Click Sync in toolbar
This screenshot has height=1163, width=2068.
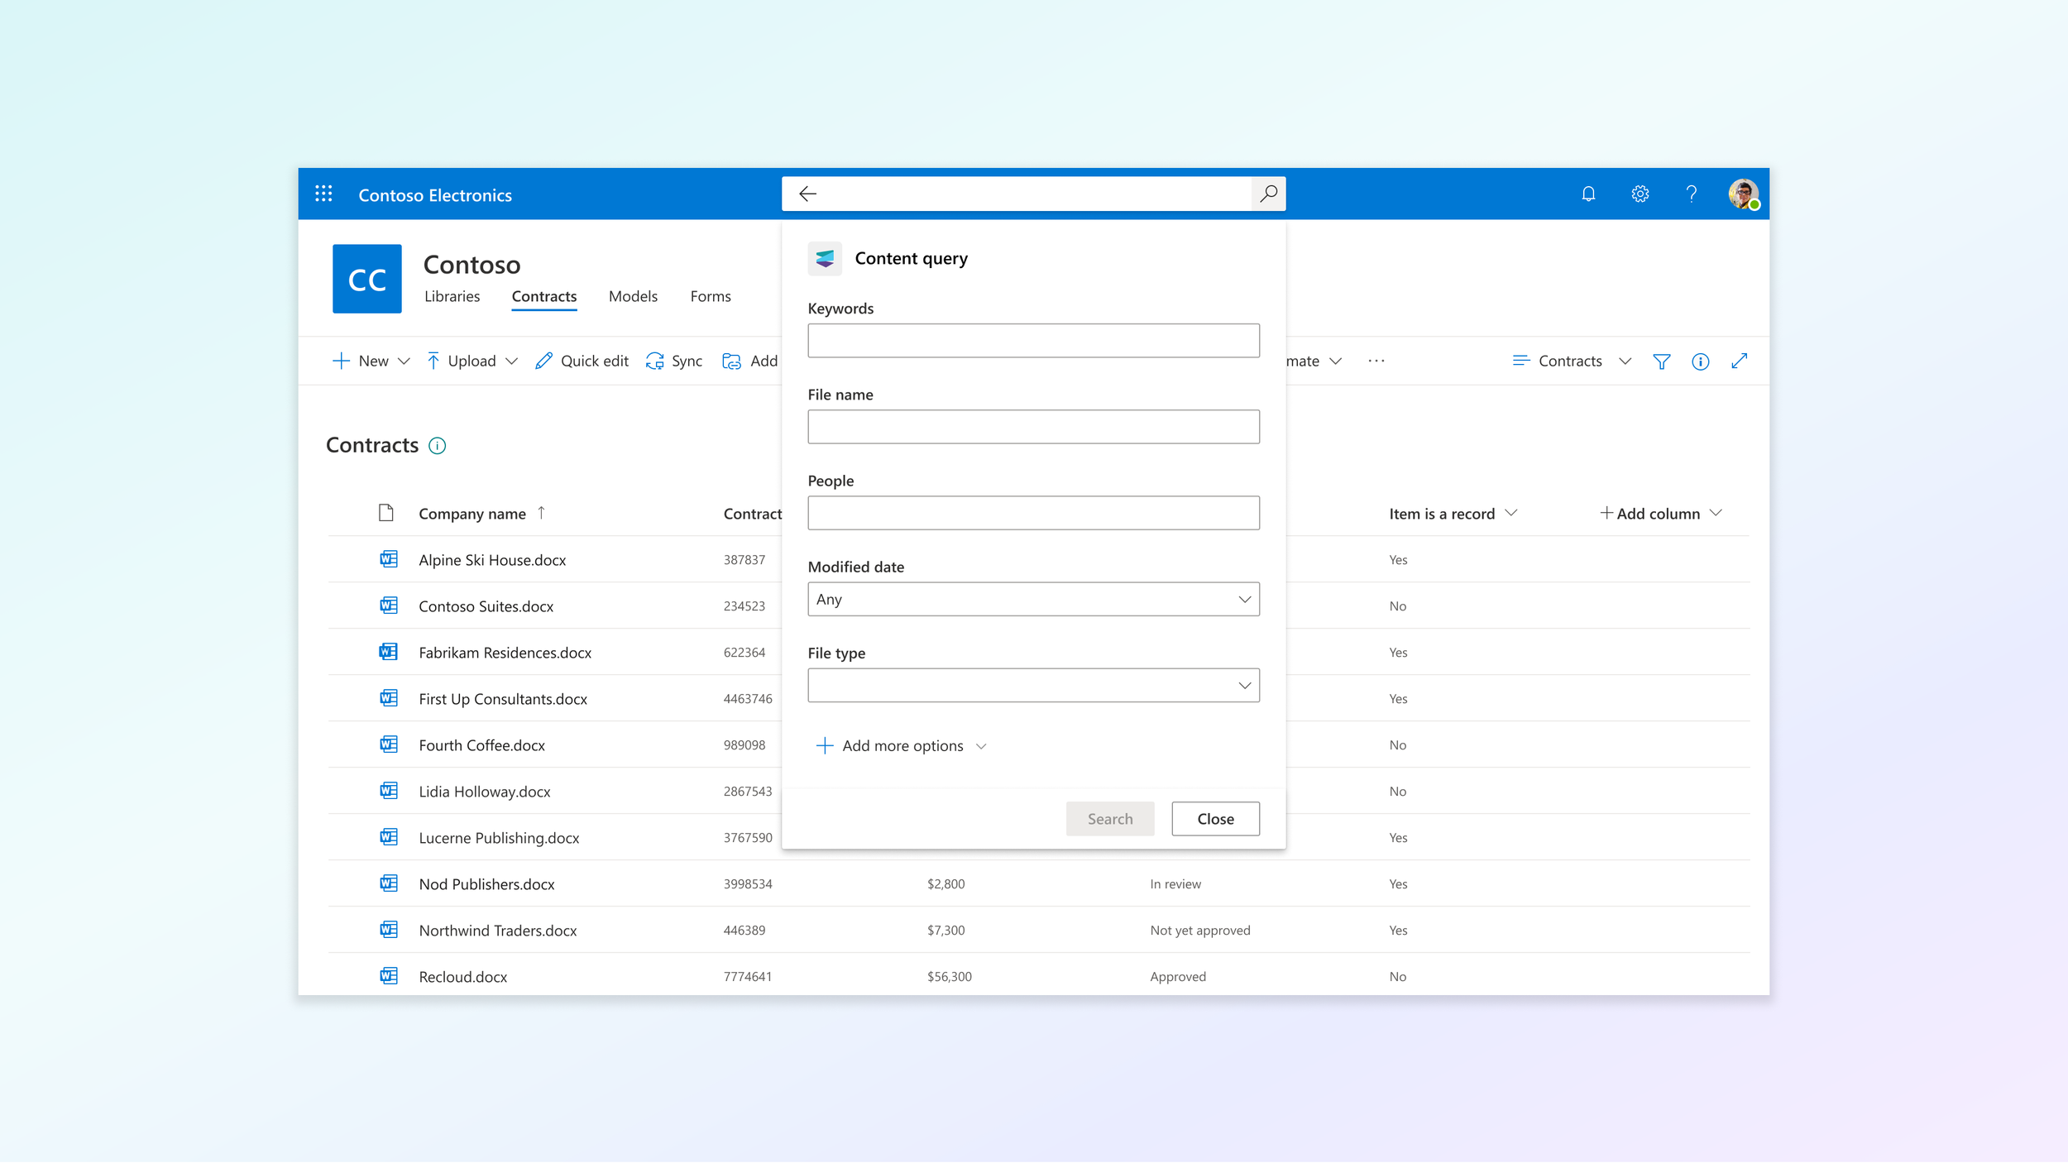[674, 361]
